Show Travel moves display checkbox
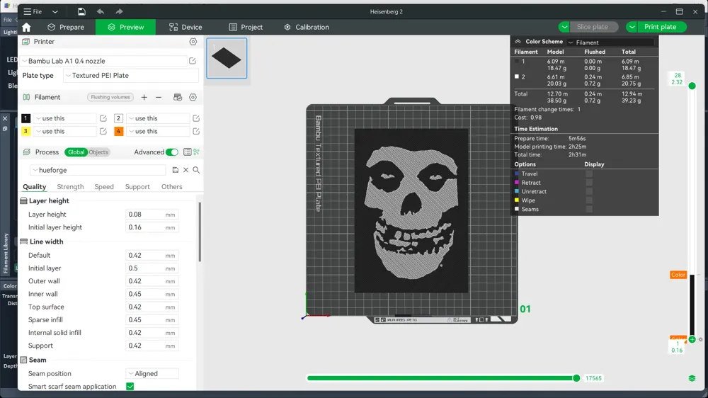This screenshot has height=398, width=708. (589, 174)
